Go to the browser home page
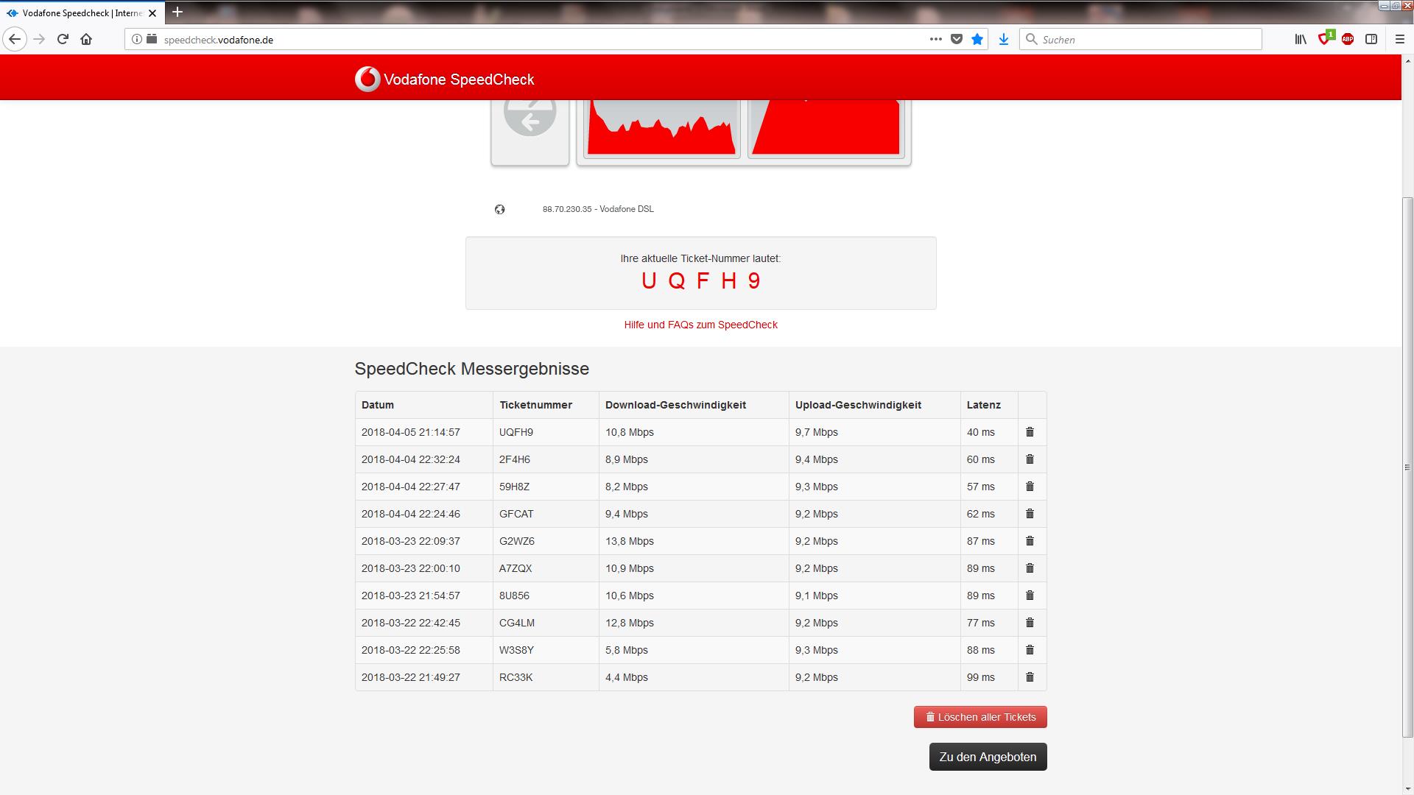This screenshot has width=1414, height=795. (x=86, y=40)
